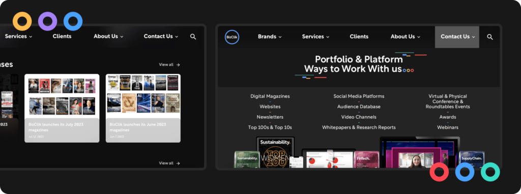Screen dimensions: 521x194
Task: Click Sustainability Top 100 Women magazine cover
Action: pos(275,152)
